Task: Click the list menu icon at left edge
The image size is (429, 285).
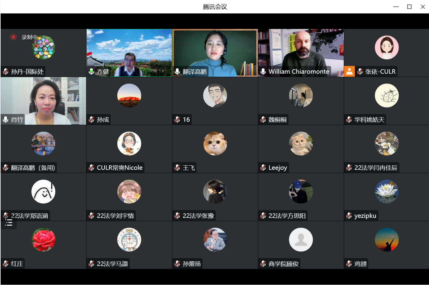Action: click(x=9, y=223)
